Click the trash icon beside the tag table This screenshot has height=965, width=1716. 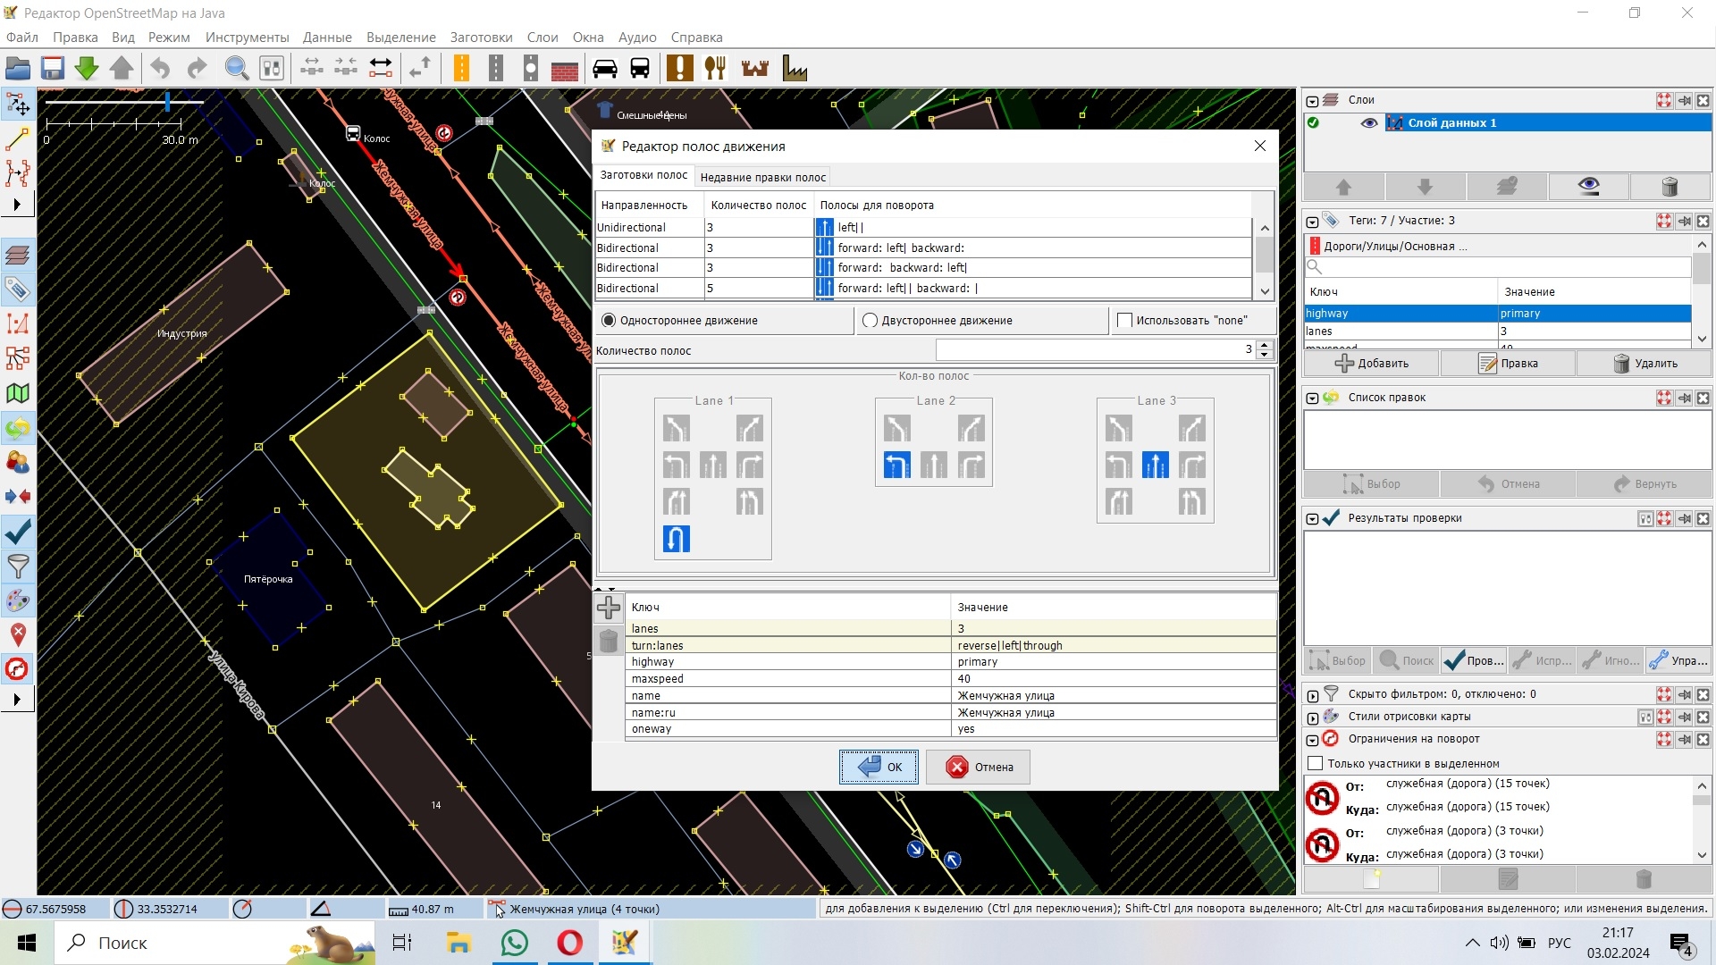[x=609, y=641]
